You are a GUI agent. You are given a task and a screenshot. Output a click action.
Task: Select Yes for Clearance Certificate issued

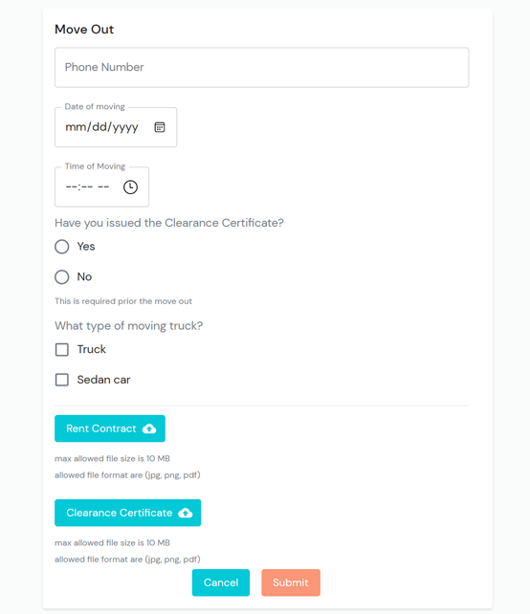62,247
